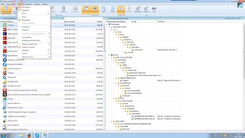The image size is (245, 138).
Task: Collapse the Реестр tree node
Action: point(109,55)
